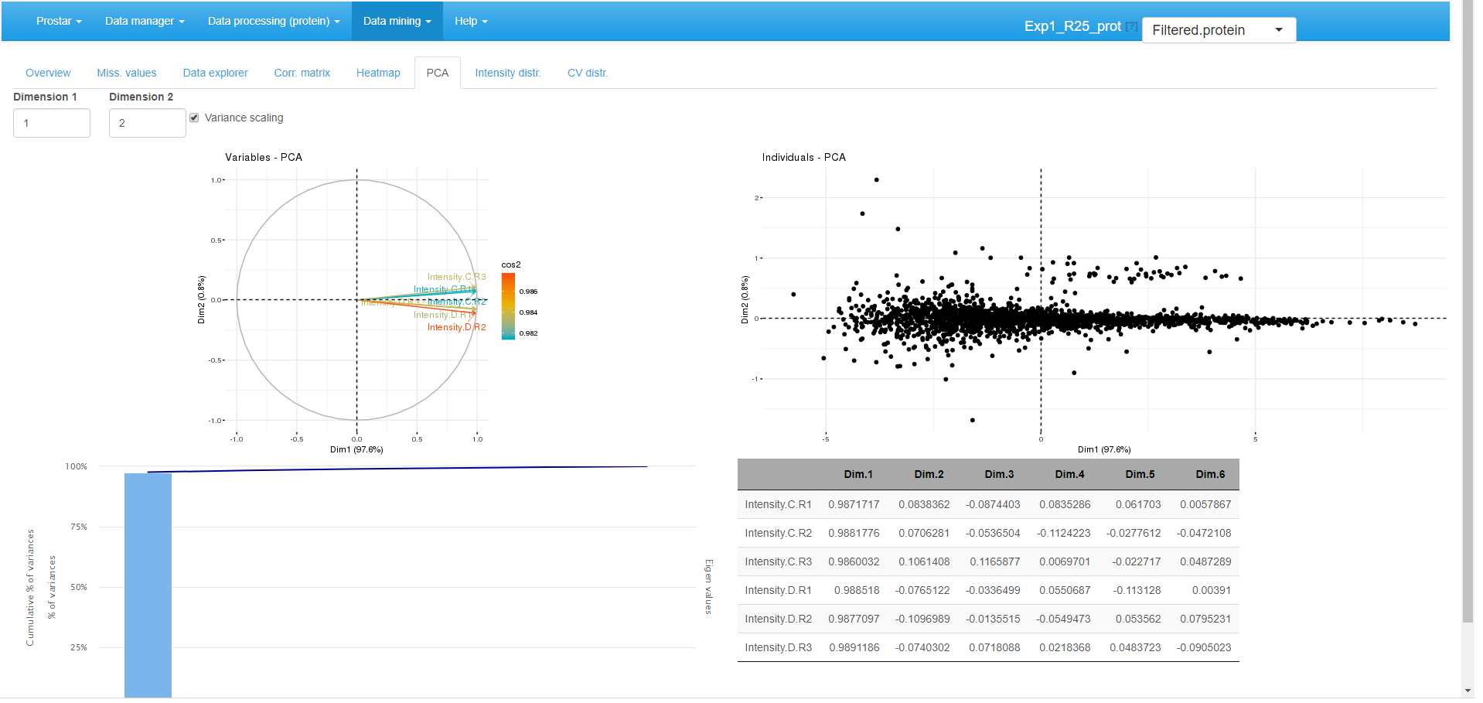Switch to the Overview tab

[48, 72]
